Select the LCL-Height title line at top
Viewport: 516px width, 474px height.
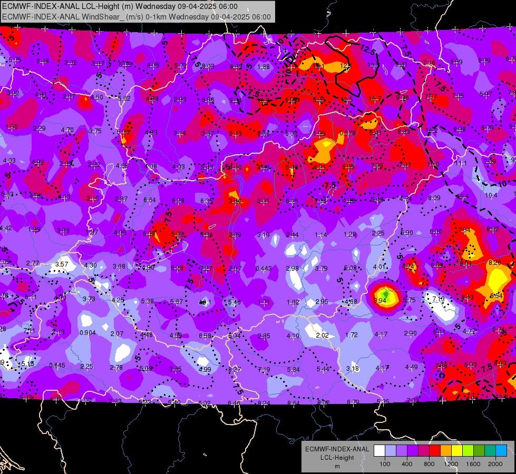pos(120,6)
